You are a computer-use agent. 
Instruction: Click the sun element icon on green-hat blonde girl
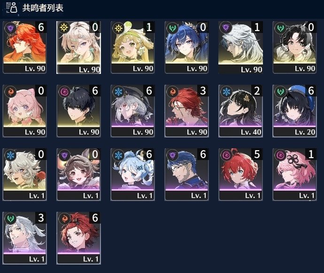[x=118, y=28]
